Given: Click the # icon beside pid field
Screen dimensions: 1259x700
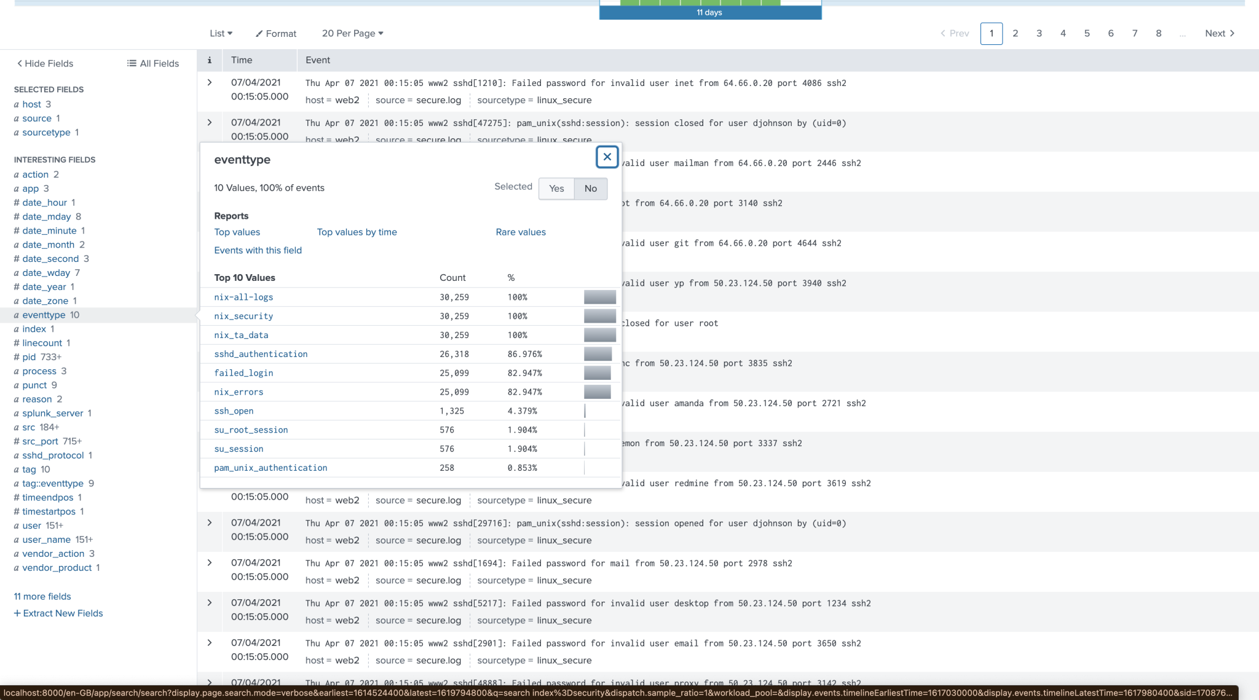Looking at the screenshot, I should pos(17,356).
